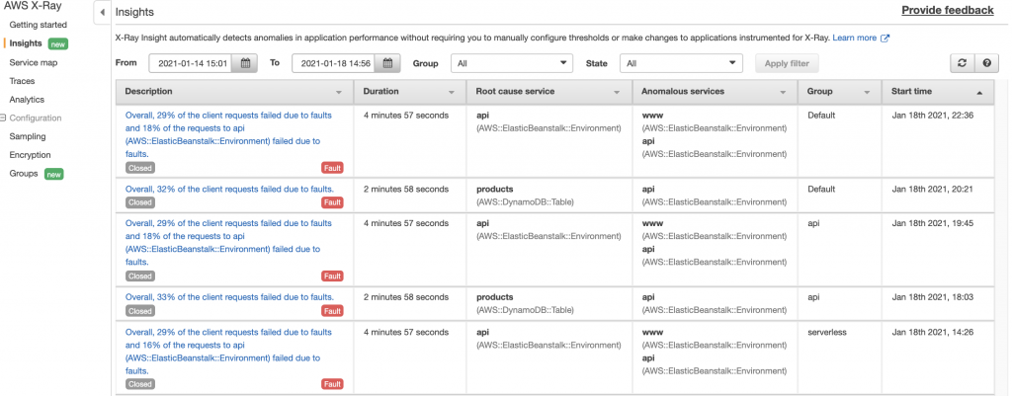Image resolution: width=1012 pixels, height=396 pixels.
Task: Select Insights in the sidebar
Action: click(26, 43)
